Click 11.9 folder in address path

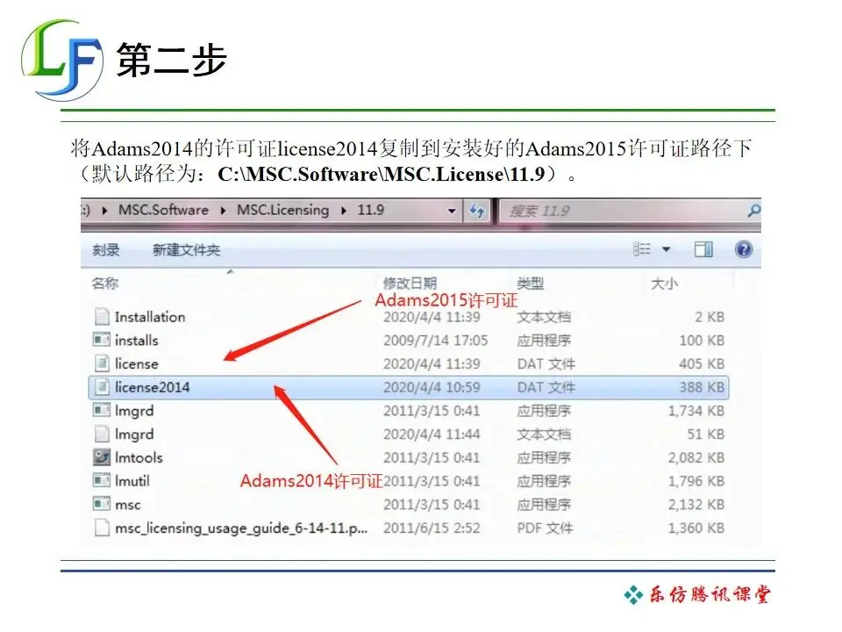point(370,210)
